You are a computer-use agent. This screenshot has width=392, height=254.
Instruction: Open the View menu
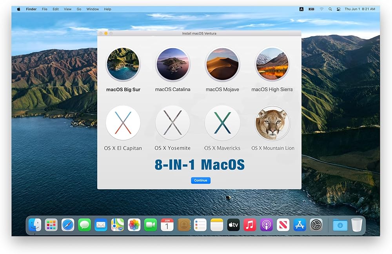point(67,9)
